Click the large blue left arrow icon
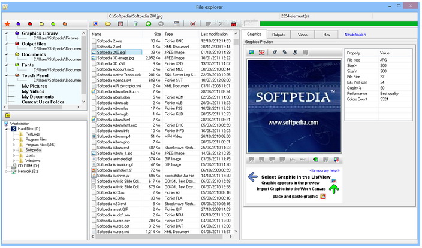The height and width of the screenshot is (248, 422). 252,176
